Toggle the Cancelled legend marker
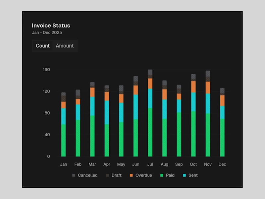The image size is (265, 199). [x=73, y=175]
